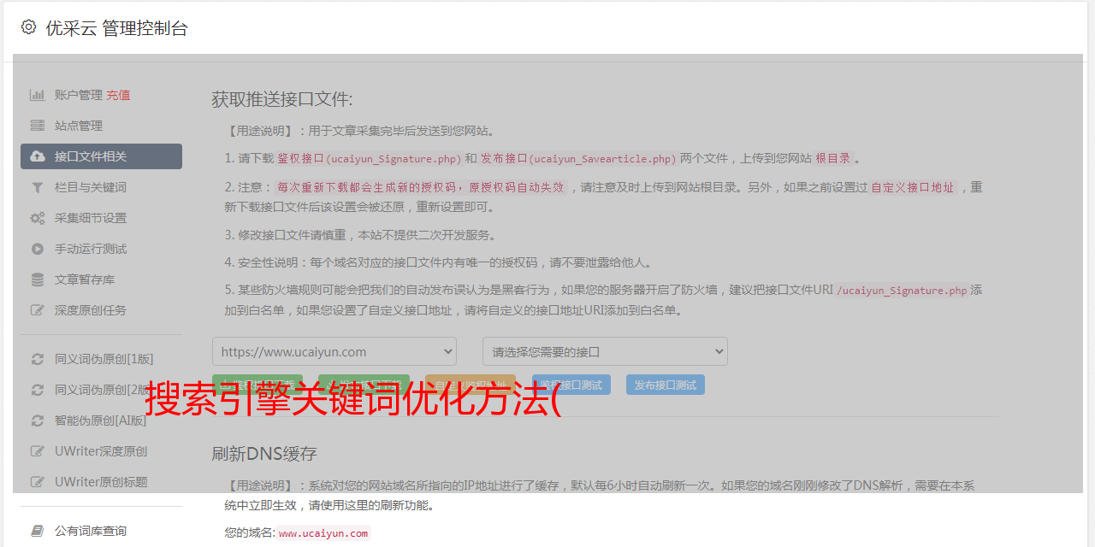This screenshot has height=547, width=1095.
Task: Go to UWriter深度原创 menu item
Action: pyautogui.click(x=100, y=451)
